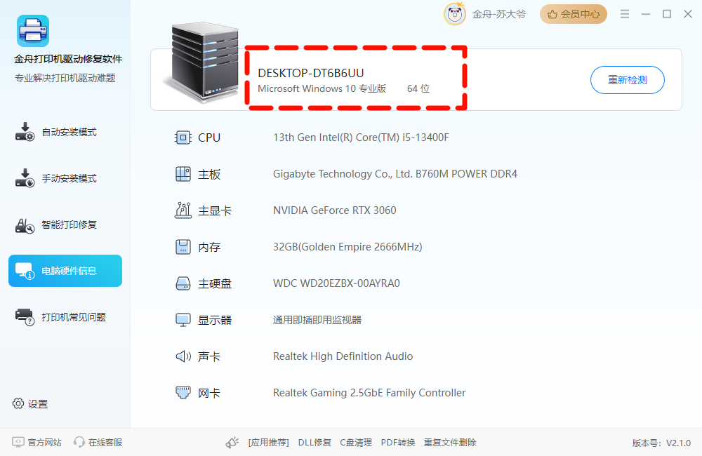
Task: Click the C盘清理 link
Action: pyautogui.click(x=356, y=443)
